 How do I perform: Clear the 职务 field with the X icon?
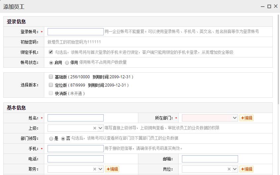[x=95, y=169]
